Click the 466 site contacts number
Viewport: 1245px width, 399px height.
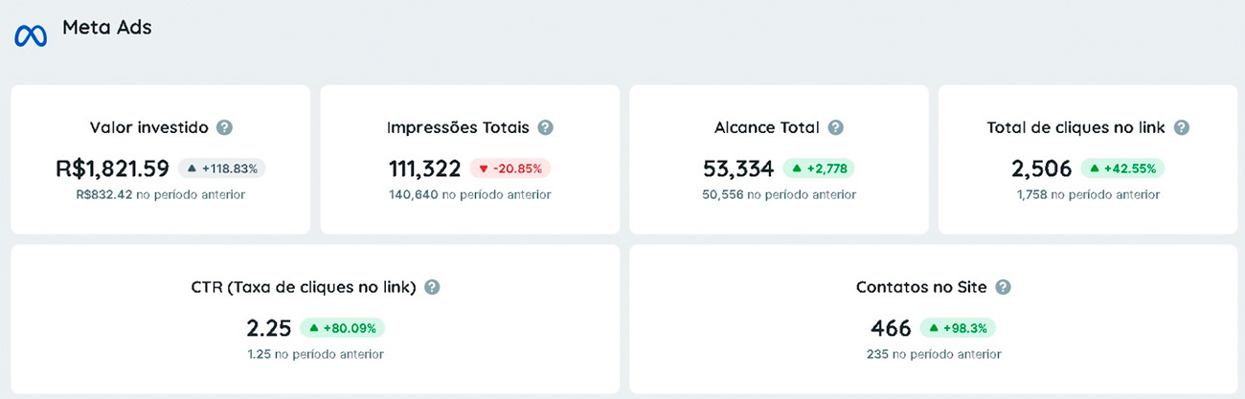pyautogui.click(x=891, y=328)
